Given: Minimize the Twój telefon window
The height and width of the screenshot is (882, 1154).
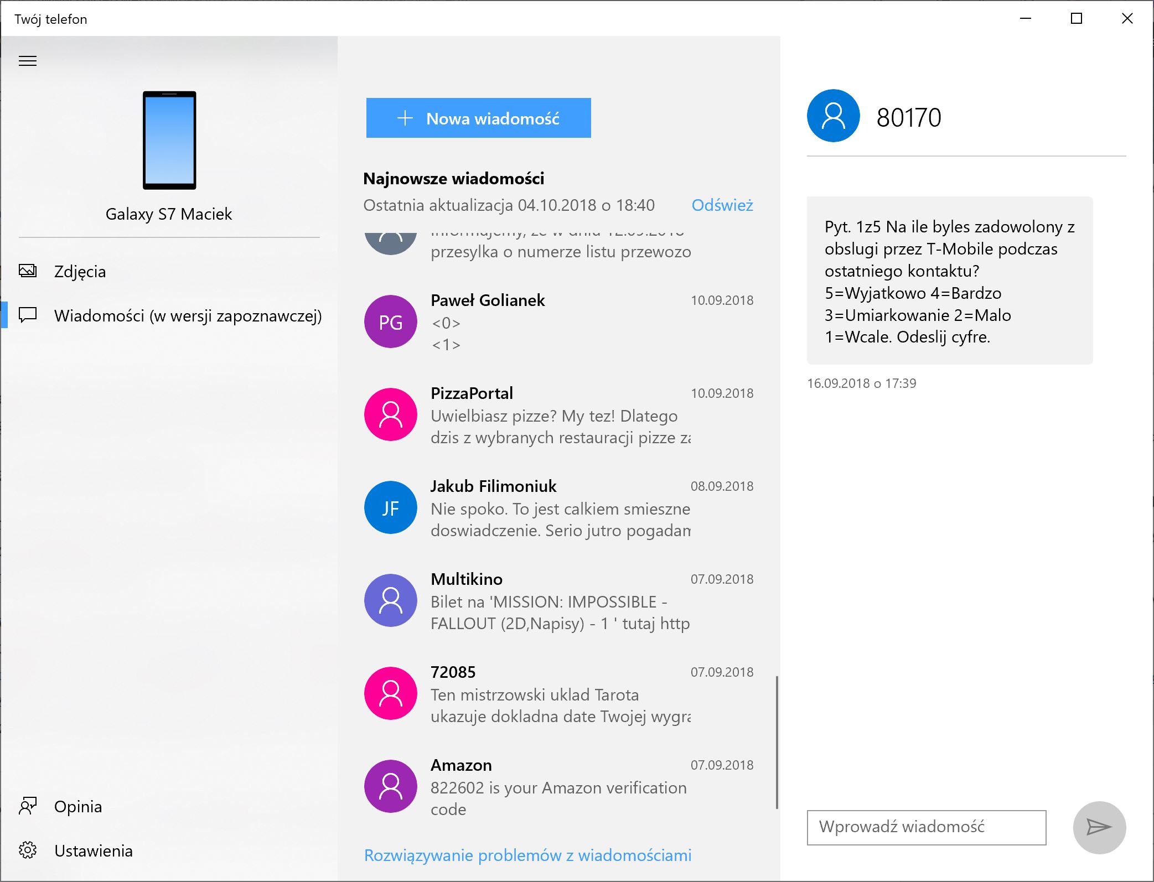Looking at the screenshot, I should 1026,19.
